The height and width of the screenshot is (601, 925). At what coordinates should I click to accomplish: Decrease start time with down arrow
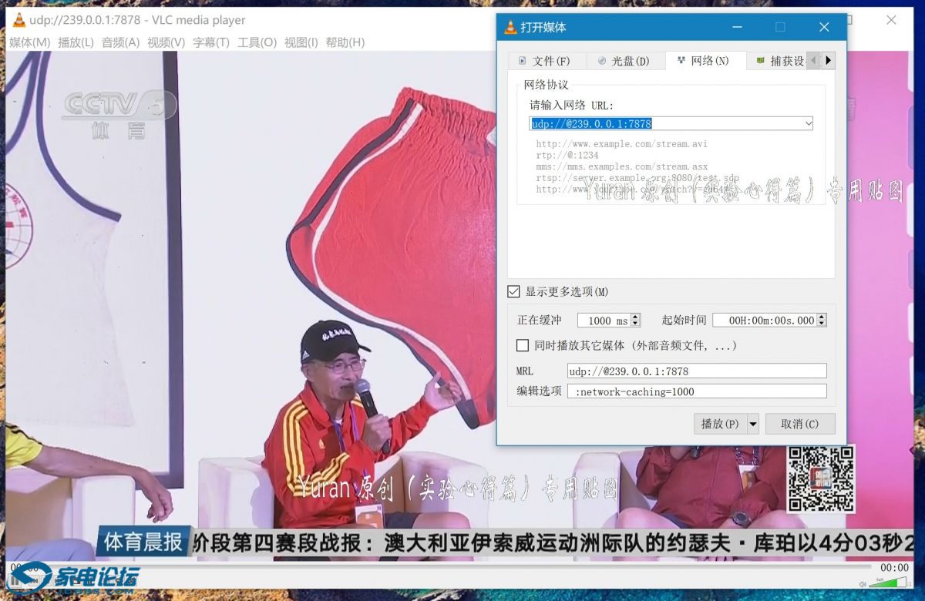tap(821, 324)
